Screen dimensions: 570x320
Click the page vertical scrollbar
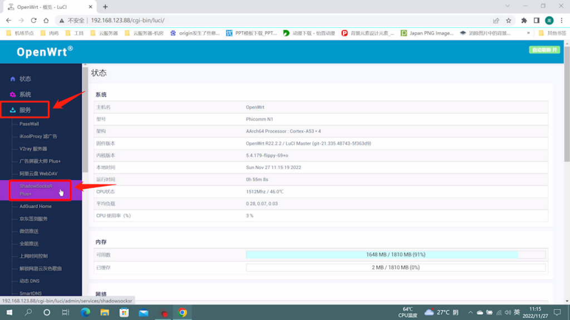click(567, 105)
